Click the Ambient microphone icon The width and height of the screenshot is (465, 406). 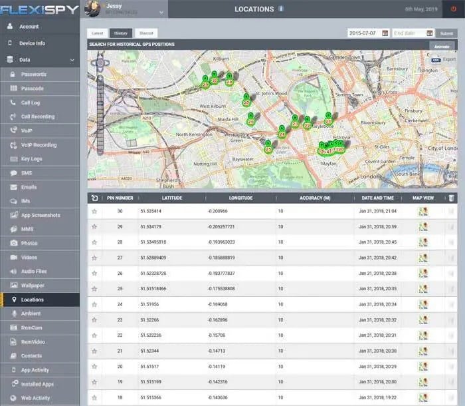14,313
